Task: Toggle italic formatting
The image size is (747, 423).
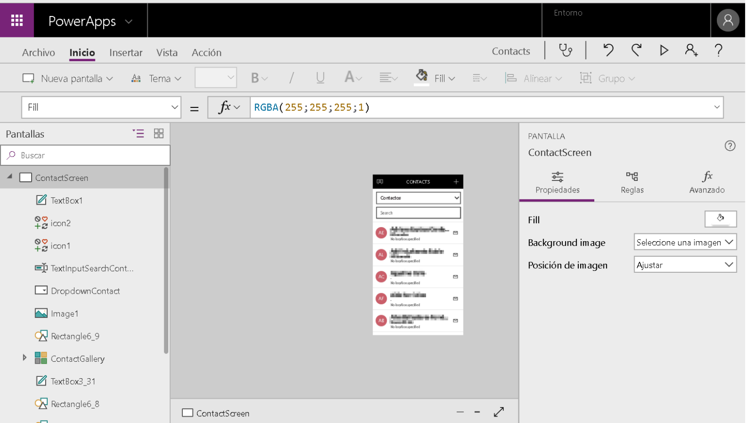Action: tap(291, 78)
